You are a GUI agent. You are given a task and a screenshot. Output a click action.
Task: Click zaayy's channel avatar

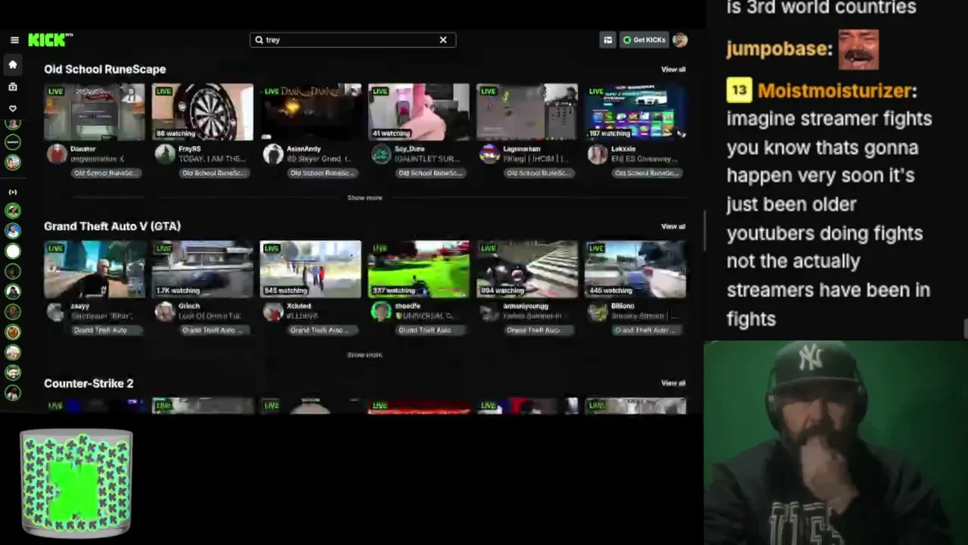57,312
